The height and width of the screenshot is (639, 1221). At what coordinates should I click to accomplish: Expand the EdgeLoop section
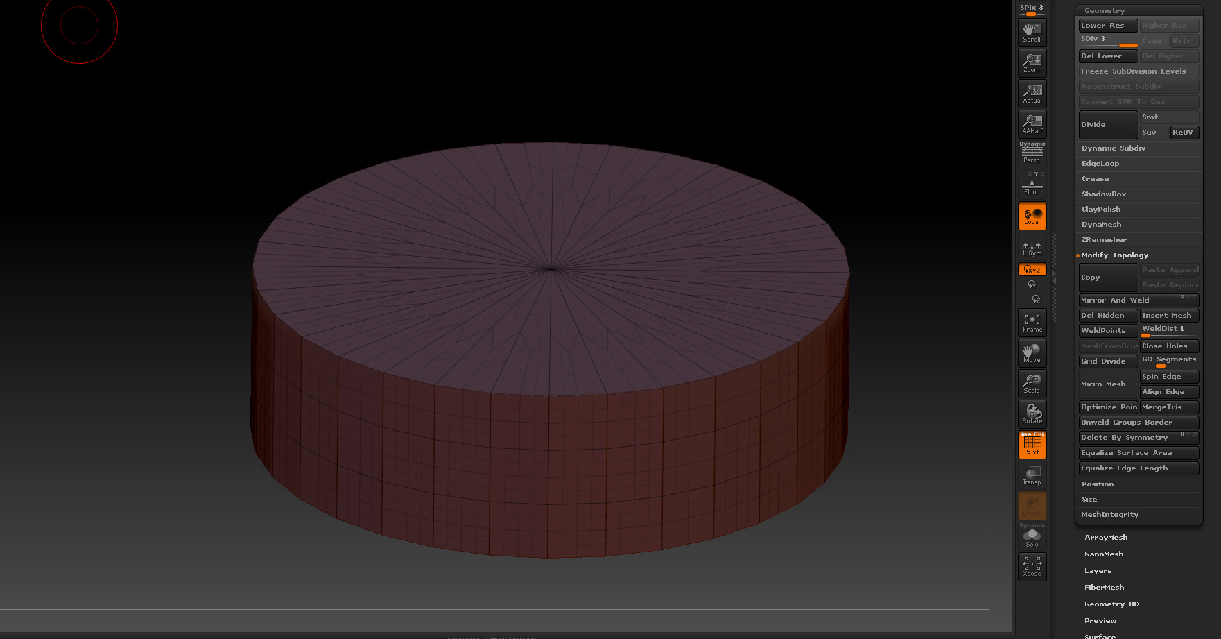1100,164
